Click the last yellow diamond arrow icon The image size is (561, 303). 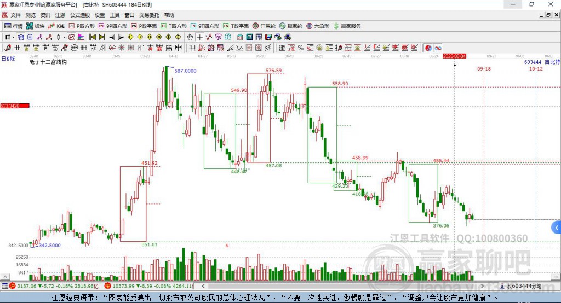[x=178, y=37]
